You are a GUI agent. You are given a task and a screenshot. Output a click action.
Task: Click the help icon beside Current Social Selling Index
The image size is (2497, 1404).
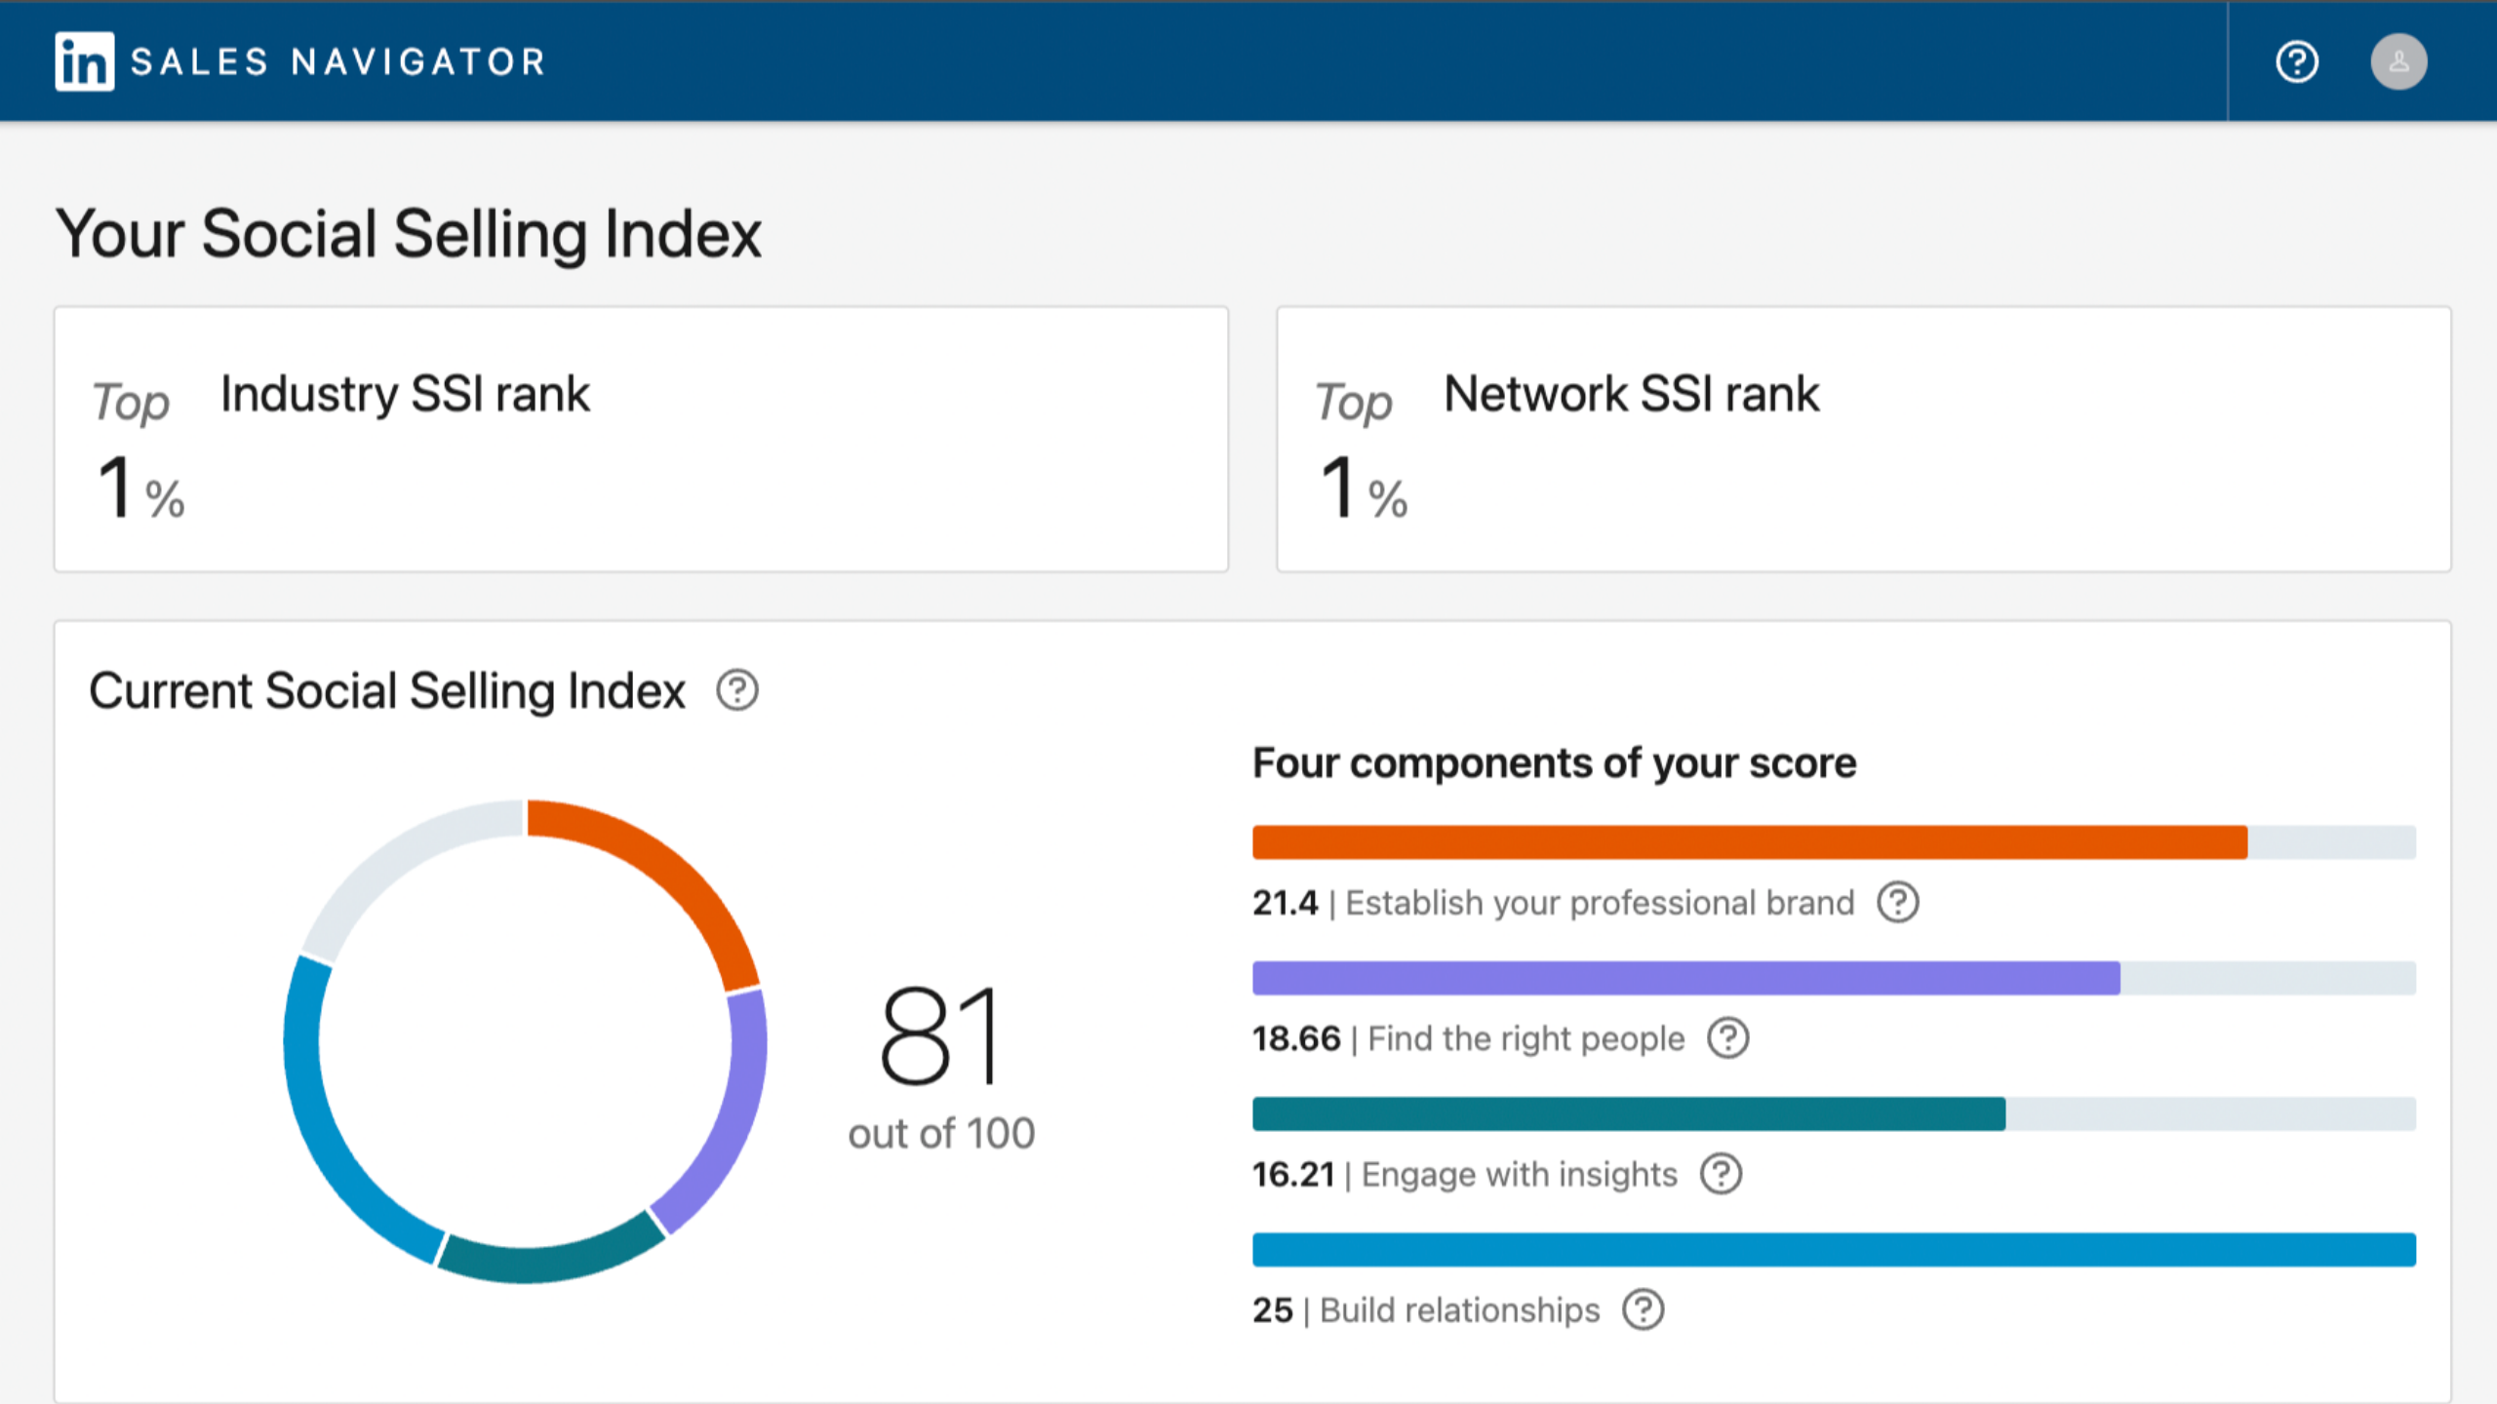click(737, 690)
